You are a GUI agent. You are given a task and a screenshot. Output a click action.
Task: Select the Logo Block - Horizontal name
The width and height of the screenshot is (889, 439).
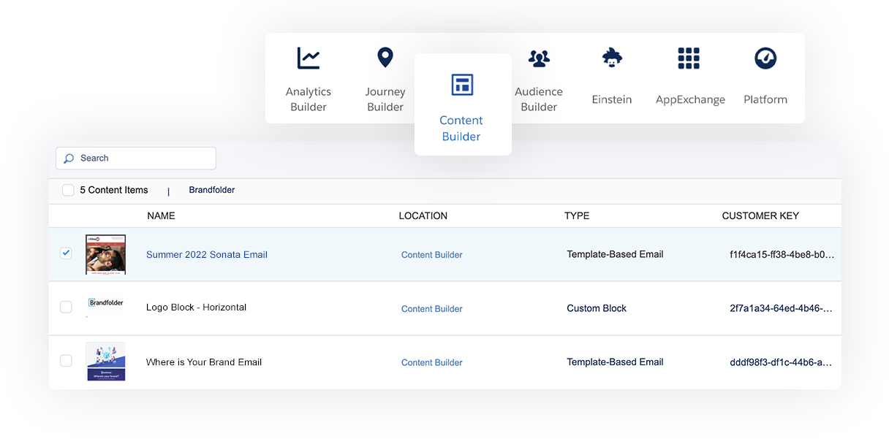[196, 308]
